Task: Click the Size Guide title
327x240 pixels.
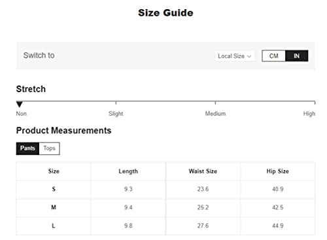Action: click(165, 13)
